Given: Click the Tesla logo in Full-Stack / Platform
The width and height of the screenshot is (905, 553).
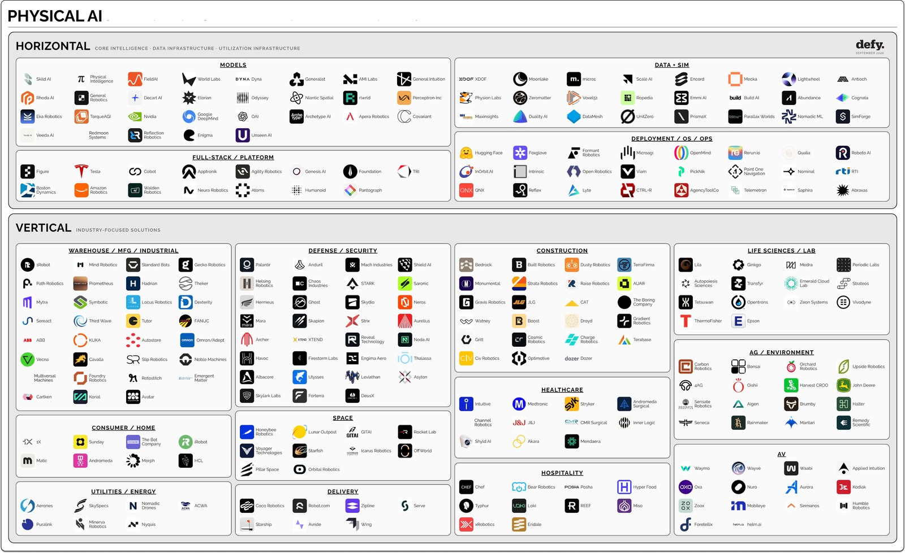Looking at the screenshot, I should point(81,171).
